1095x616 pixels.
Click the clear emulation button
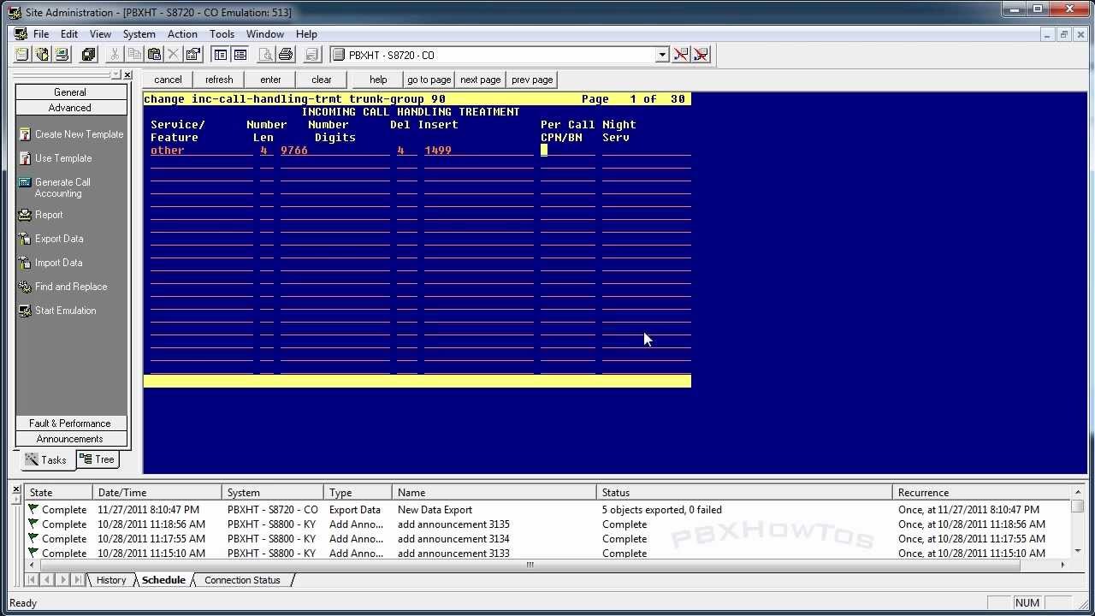point(322,80)
